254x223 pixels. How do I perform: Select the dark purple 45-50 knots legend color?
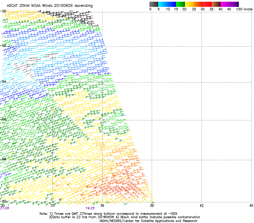[234, 4]
